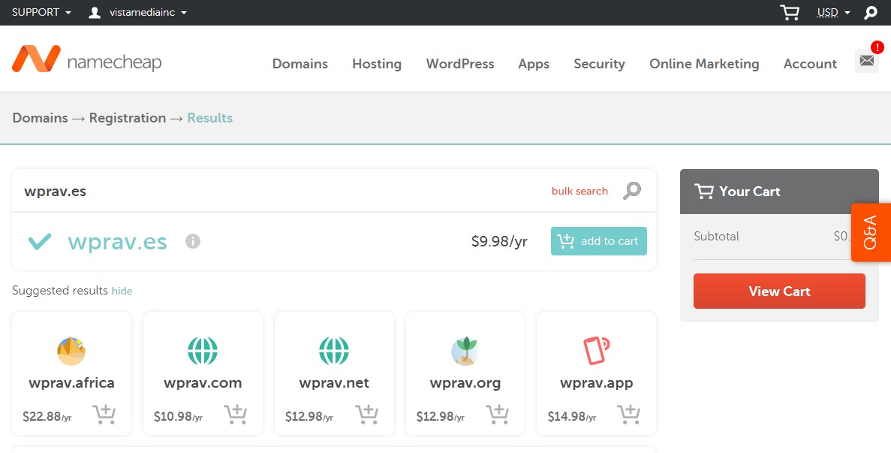The height and width of the screenshot is (453, 891).
Task: Add wprav.com to cart
Action: point(235,415)
